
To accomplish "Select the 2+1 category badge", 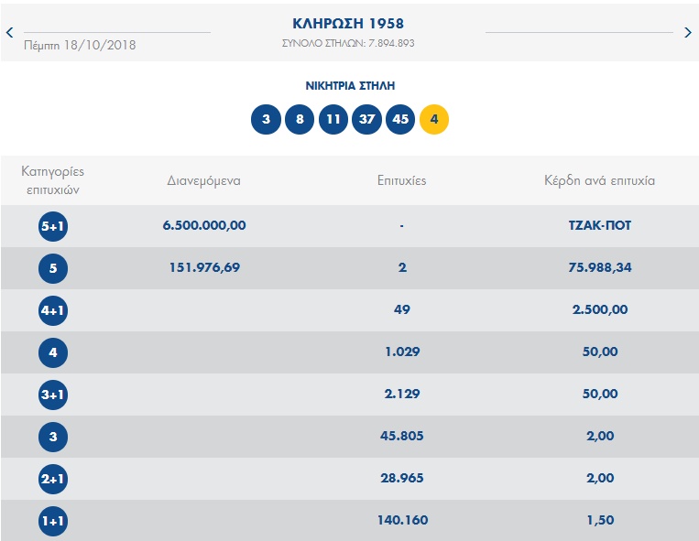I will [53, 479].
